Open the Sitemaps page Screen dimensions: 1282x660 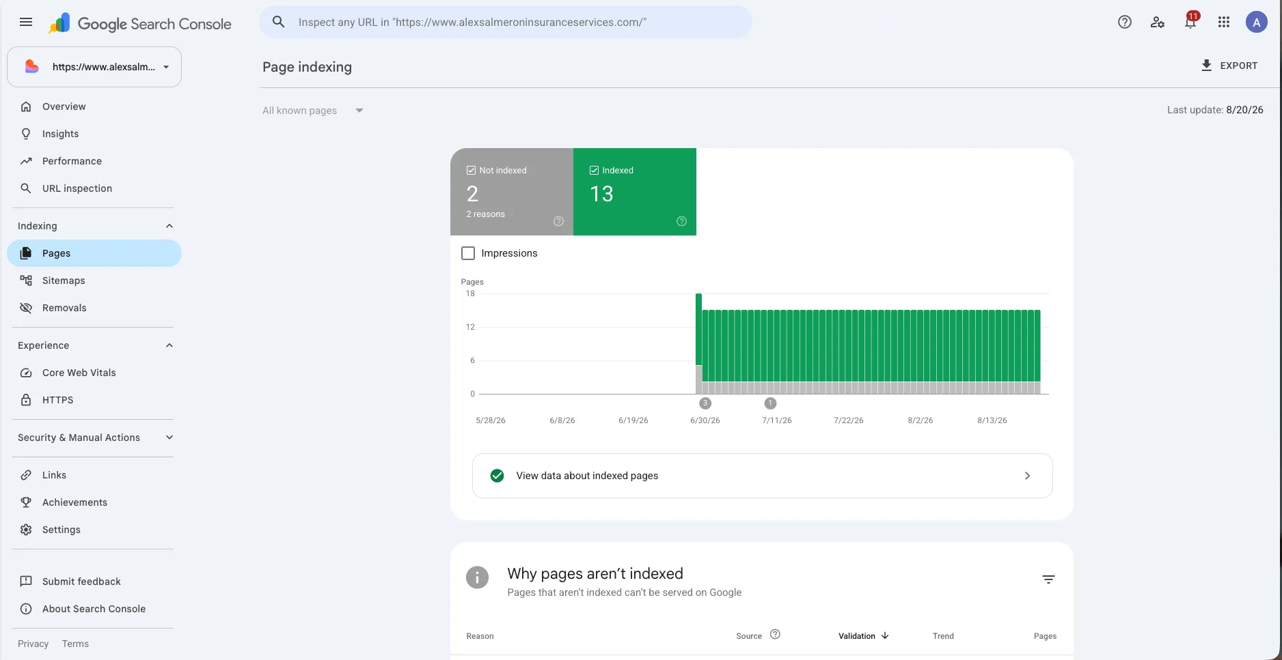[94, 281]
